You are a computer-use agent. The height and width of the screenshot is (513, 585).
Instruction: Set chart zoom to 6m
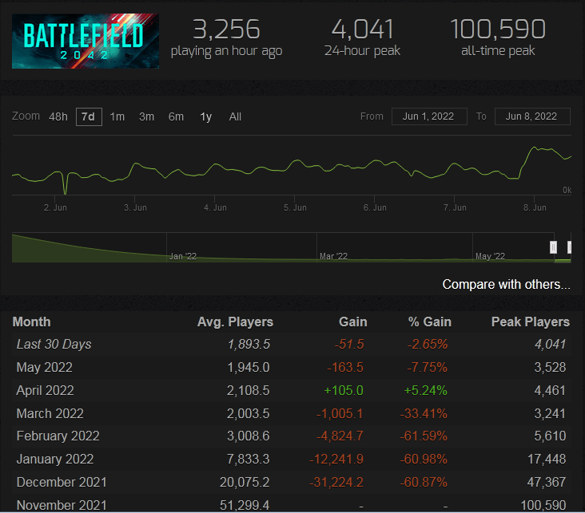pos(176,117)
